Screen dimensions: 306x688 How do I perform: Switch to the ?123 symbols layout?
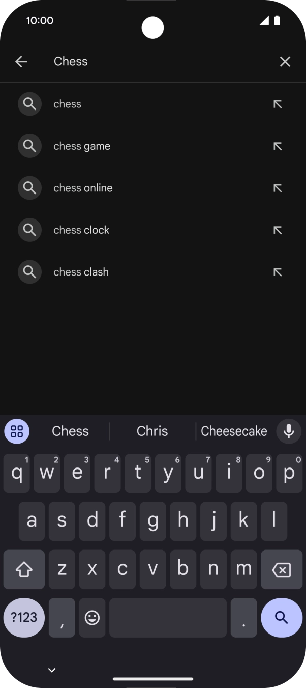coord(23,617)
